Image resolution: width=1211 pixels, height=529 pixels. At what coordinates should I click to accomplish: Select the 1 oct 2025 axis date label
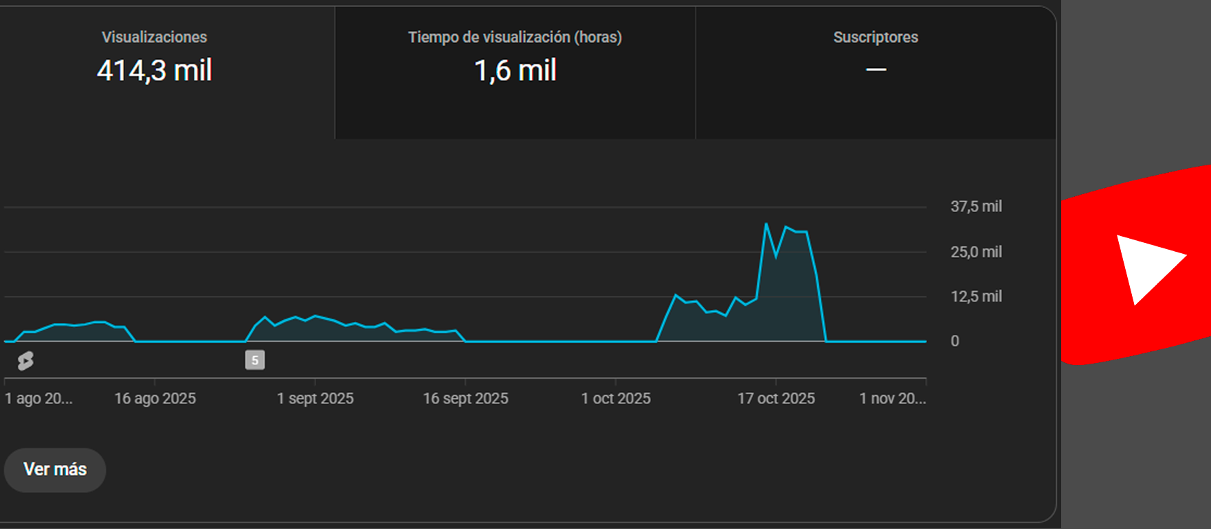click(x=615, y=399)
